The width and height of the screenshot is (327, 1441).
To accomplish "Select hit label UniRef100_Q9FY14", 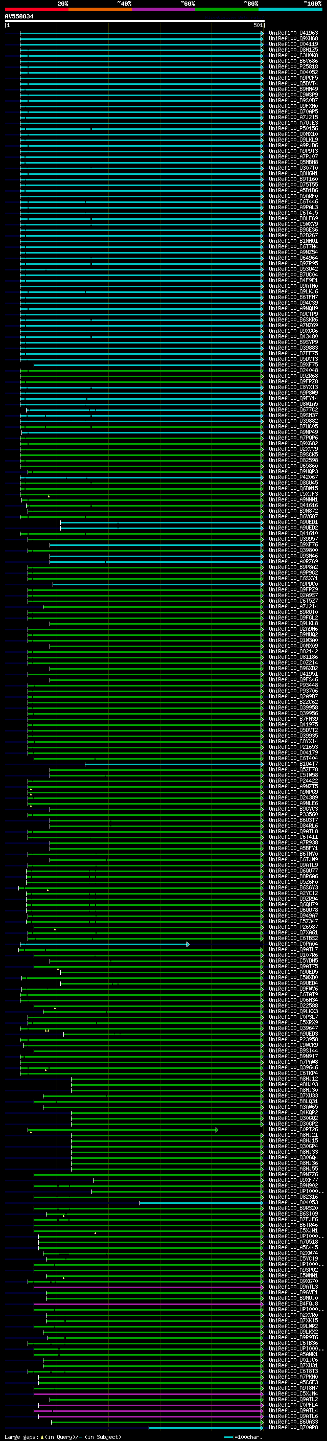I will [x=293, y=398].
